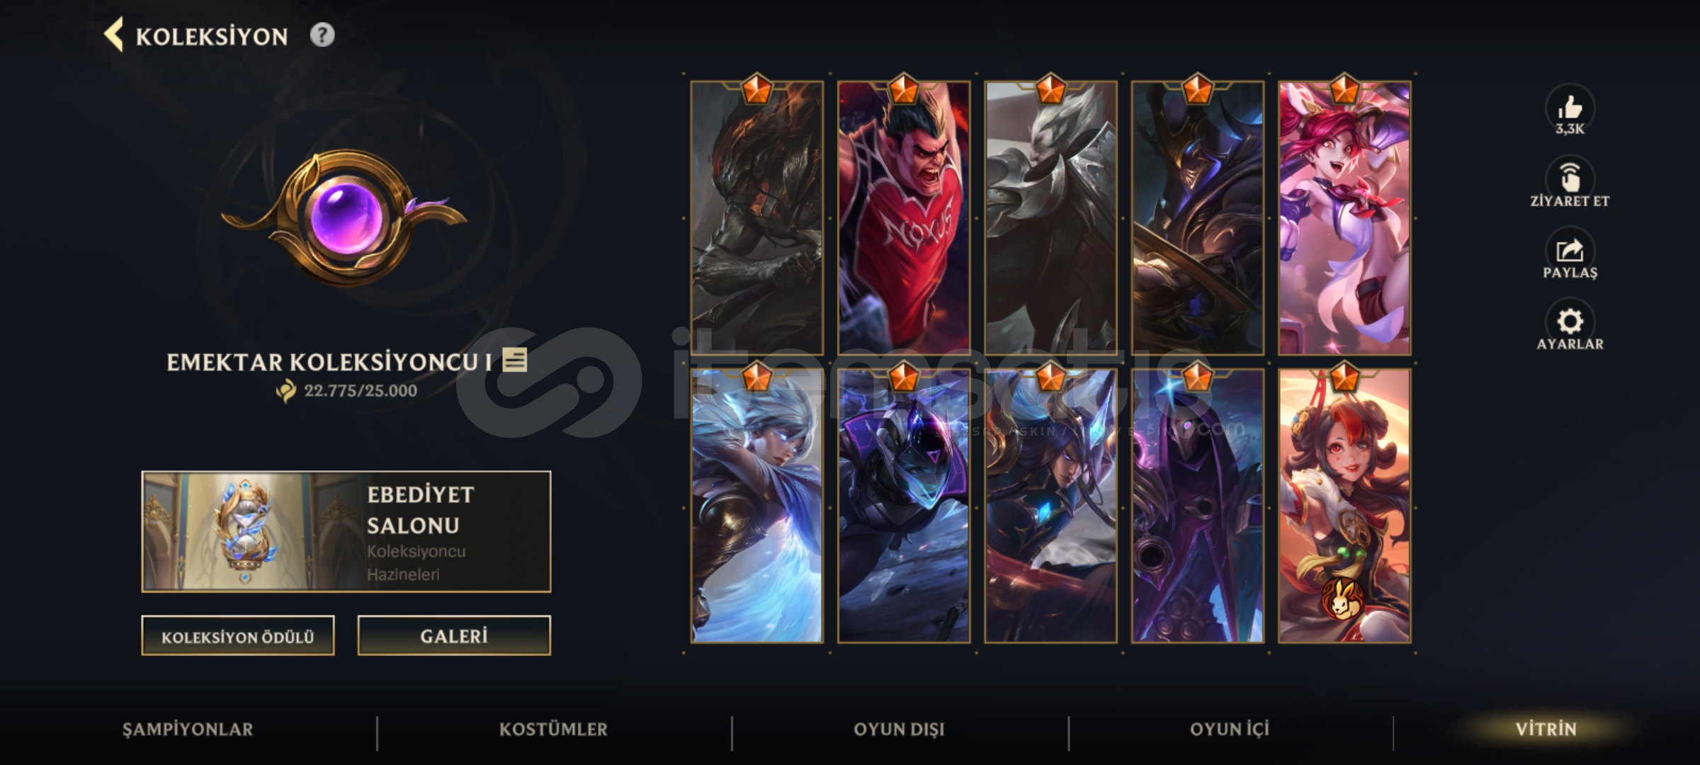Tap the purple orb collector emblem

[x=345, y=216]
